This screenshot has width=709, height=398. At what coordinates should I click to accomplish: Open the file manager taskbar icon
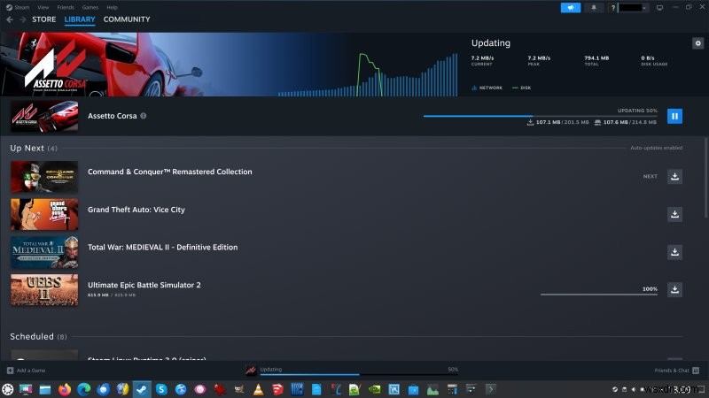(45, 389)
